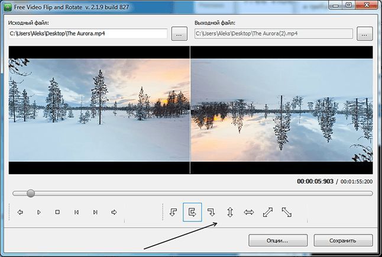This screenshot has height=257, width=382.
Task: Click the step backward arrow playback button
Action: pos(20,212)
